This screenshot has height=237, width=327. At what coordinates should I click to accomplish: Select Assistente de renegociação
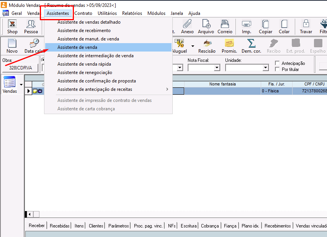pyautogui.click(x=108, y=73)
